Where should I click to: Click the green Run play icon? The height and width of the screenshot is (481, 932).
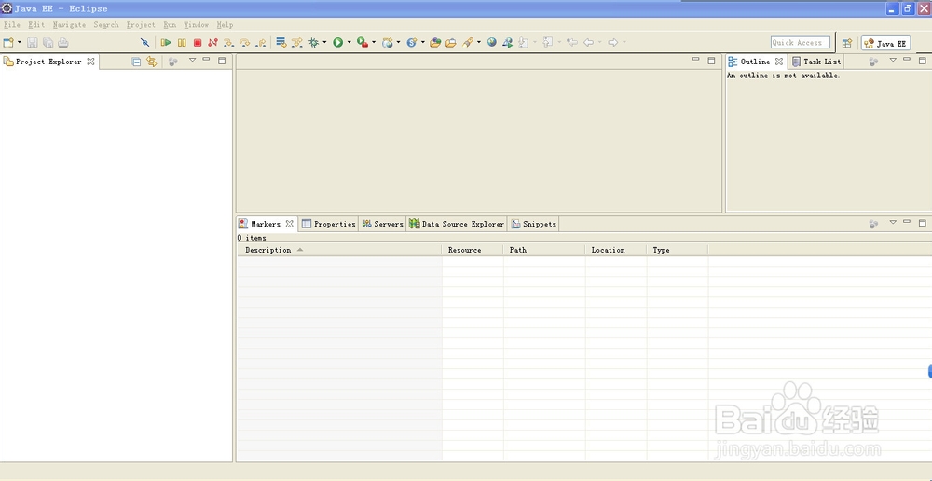coord(337,42)
